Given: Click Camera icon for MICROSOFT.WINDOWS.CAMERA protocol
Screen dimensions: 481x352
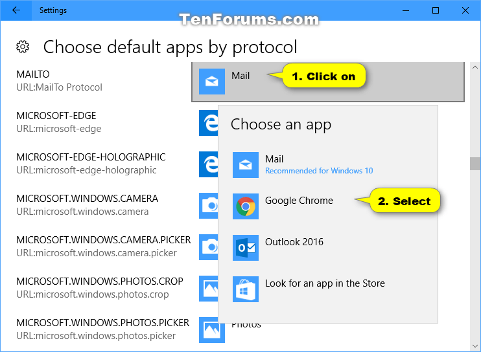Looking at the screenshot, I should tap(209, 206).
